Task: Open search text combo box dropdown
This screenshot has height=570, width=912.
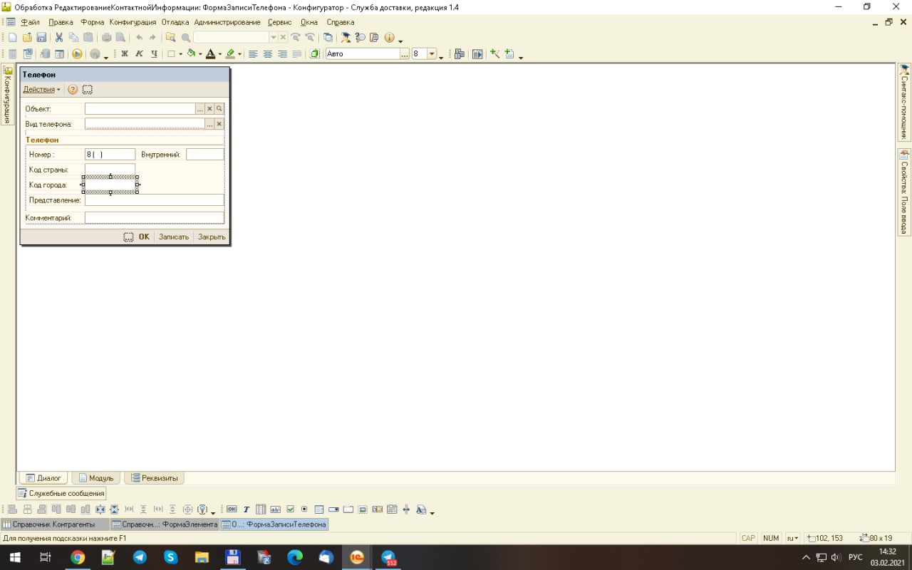Action: pyautogui.click(x=273, y=38)
